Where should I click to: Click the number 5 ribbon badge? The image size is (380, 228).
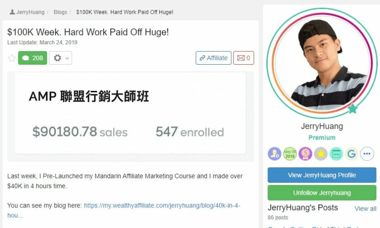(306, 154)
